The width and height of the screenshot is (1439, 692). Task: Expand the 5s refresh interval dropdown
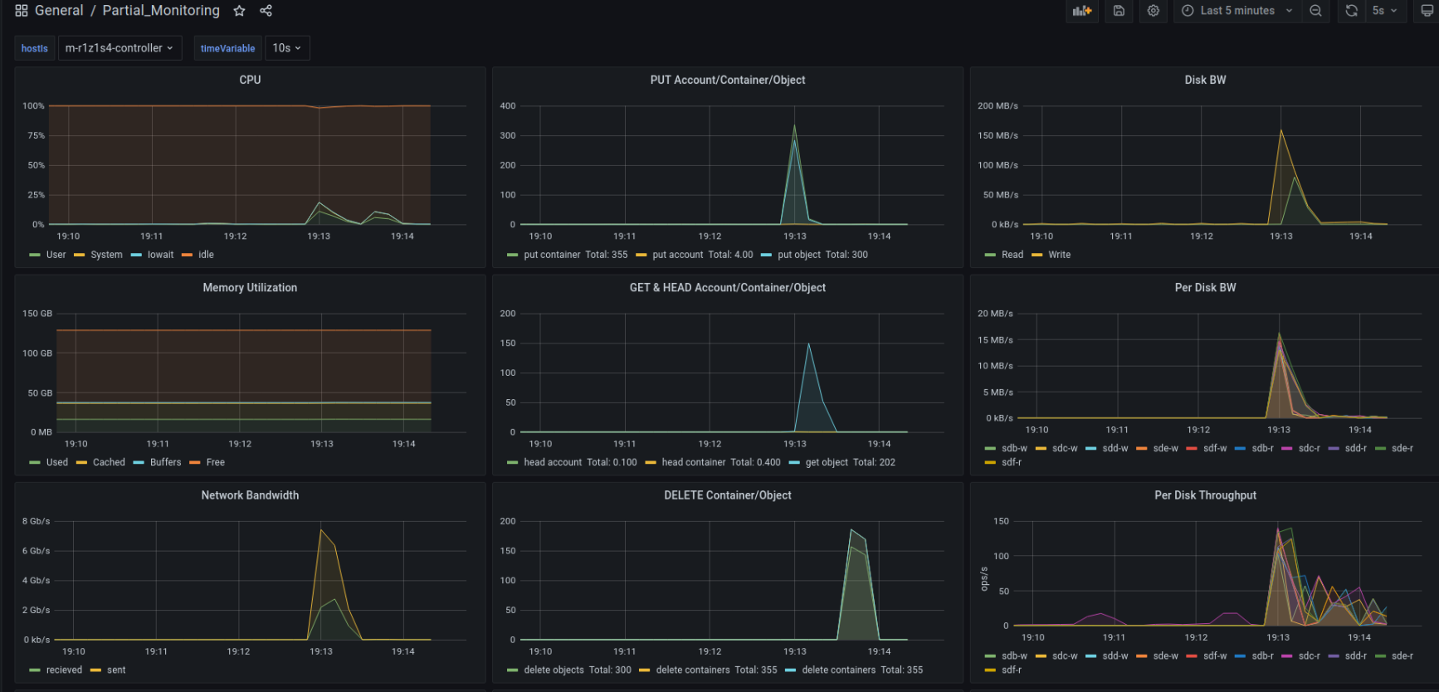pos(1384,11)
